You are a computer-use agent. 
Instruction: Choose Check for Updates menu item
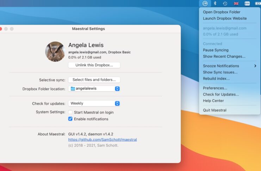pyautogui.click(x=230, y=94)
